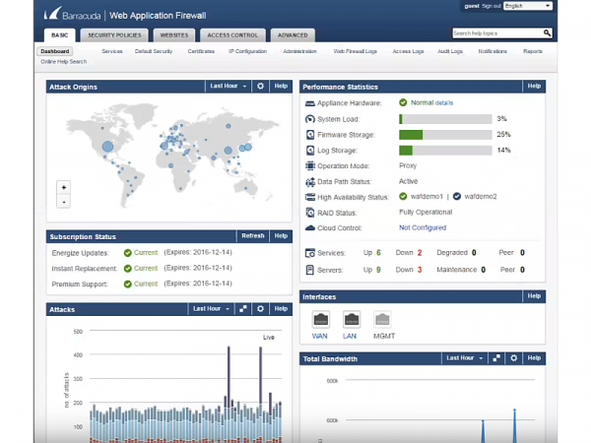This screenshot has height=443, width=591.
Task: Open the Total Bandwidth Last Hour dropdown
Action: tap(464, 358)
